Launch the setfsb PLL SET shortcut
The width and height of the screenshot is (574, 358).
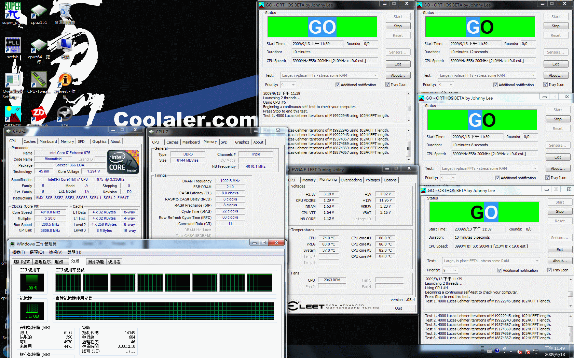(13, 48)
